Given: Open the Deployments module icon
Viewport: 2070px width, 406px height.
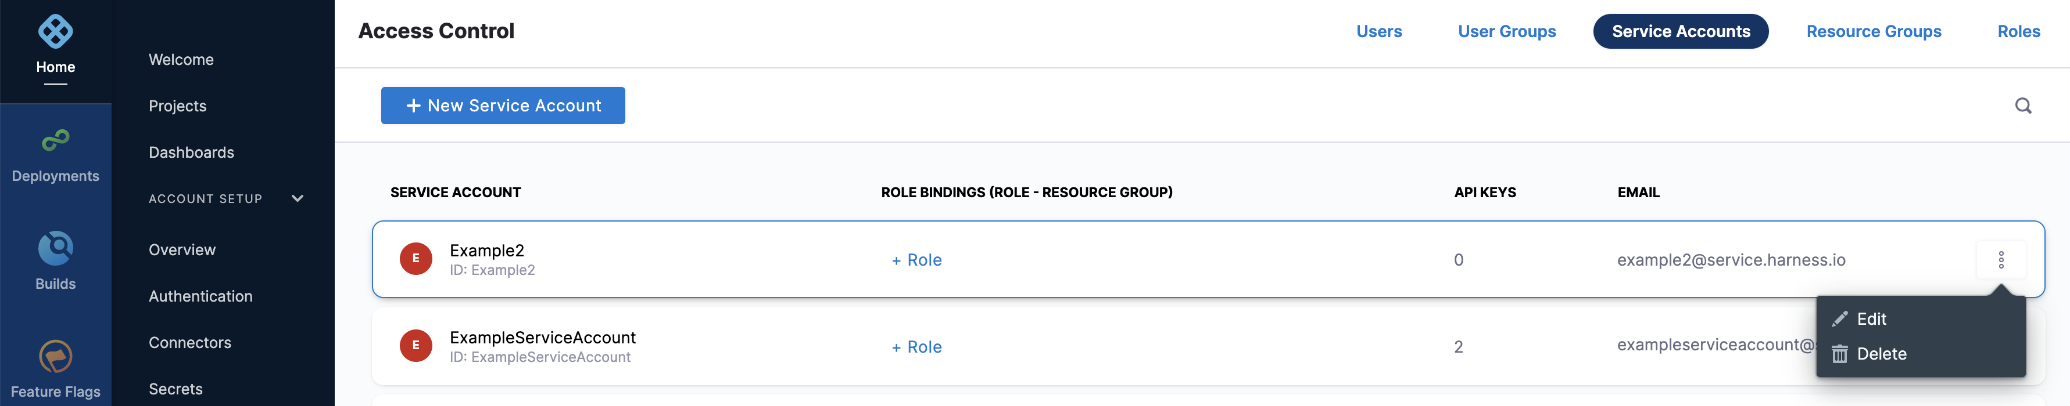Looking at the screenshot, I should pyautogui.click(x=55, y=140).
